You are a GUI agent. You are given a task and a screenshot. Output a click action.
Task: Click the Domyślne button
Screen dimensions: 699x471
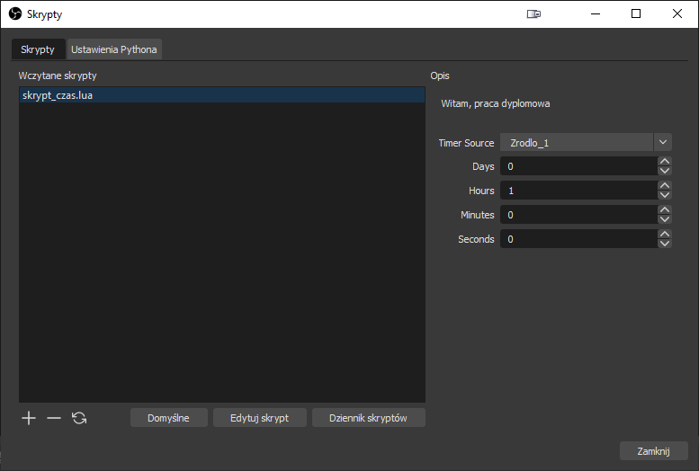(x=168, y=418)
